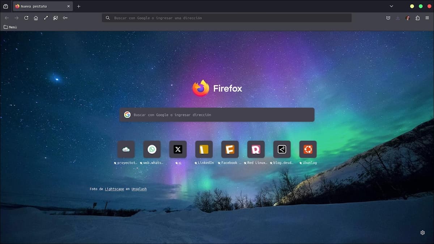The image size is (434, 244).
Task: Open the Unsplash link
Action: pos(139,189)
